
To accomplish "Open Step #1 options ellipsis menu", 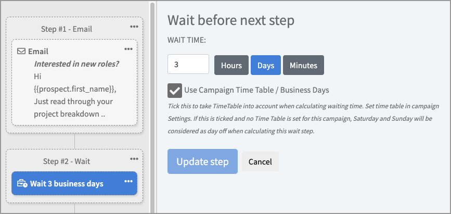I will [134, 27].
